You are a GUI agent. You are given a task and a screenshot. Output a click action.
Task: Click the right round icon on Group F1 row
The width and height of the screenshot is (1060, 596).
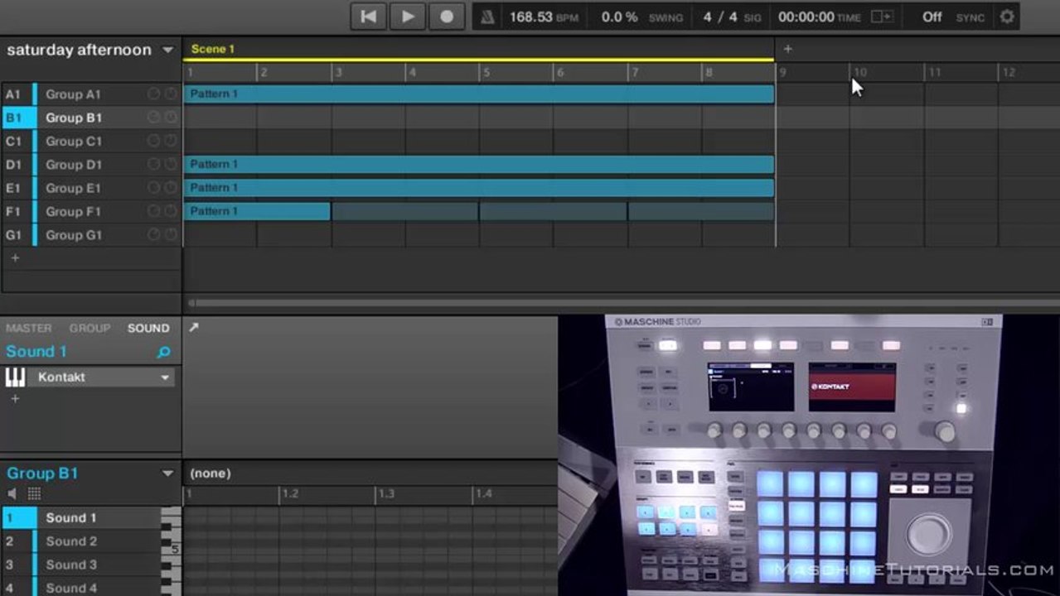pyautogui.click(x=171, y=212)
